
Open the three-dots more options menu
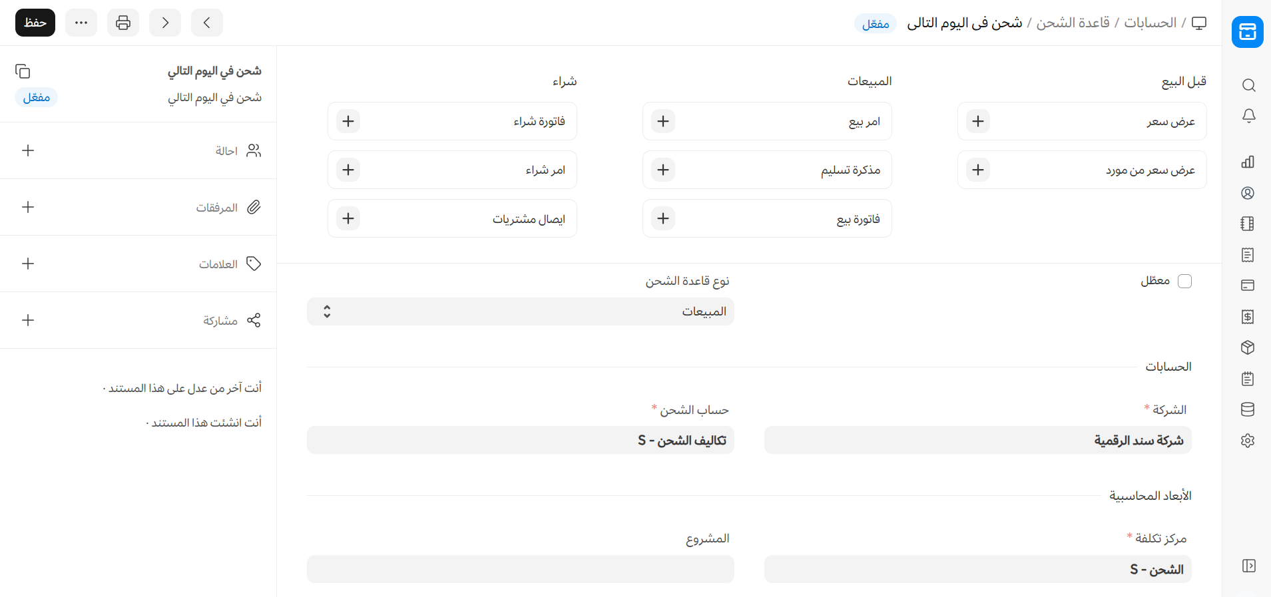(81, 23)
